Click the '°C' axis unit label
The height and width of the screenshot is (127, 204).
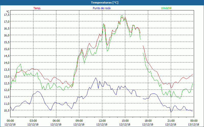8,12
